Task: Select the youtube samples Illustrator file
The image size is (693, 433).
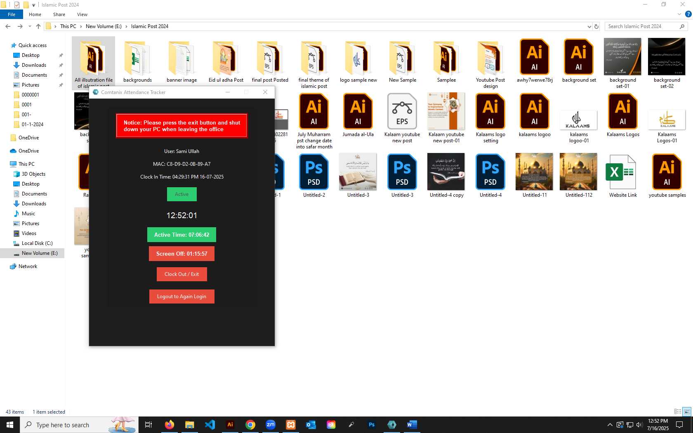Action: tap(667, 176)
